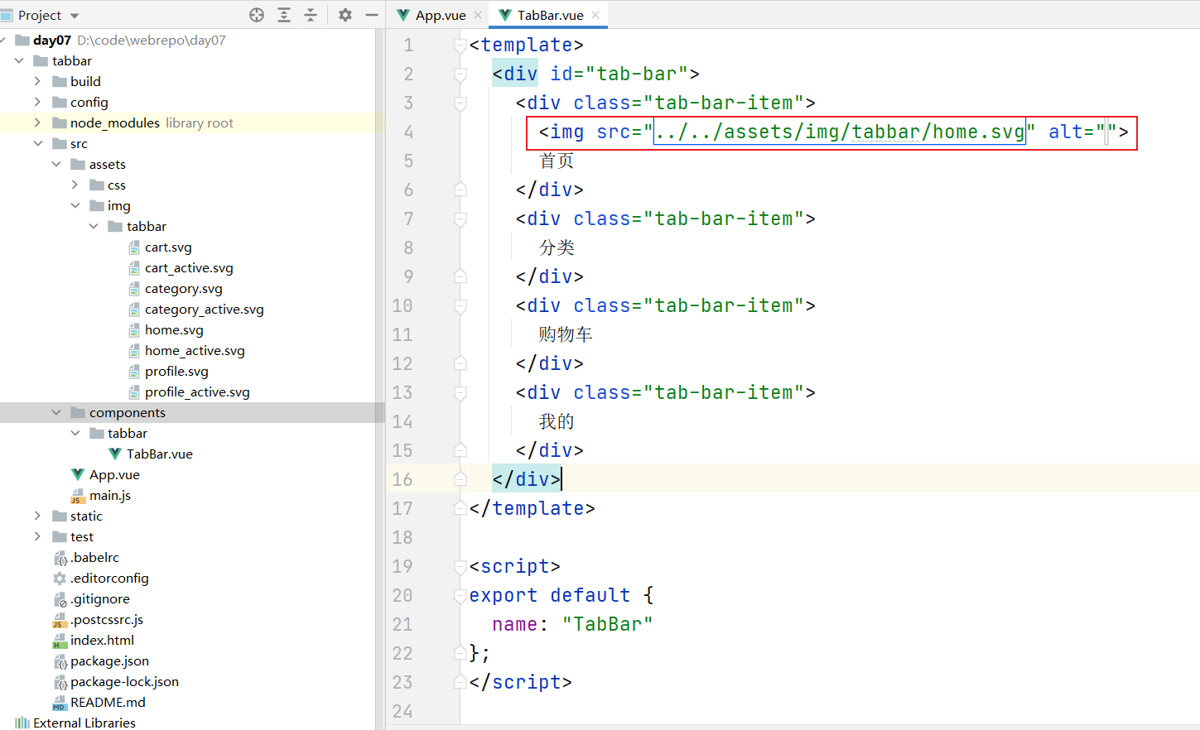Viewport: 1200px width, 730px height.
Task: Expand the node_modules folder
Action: (x=37, y=122)
